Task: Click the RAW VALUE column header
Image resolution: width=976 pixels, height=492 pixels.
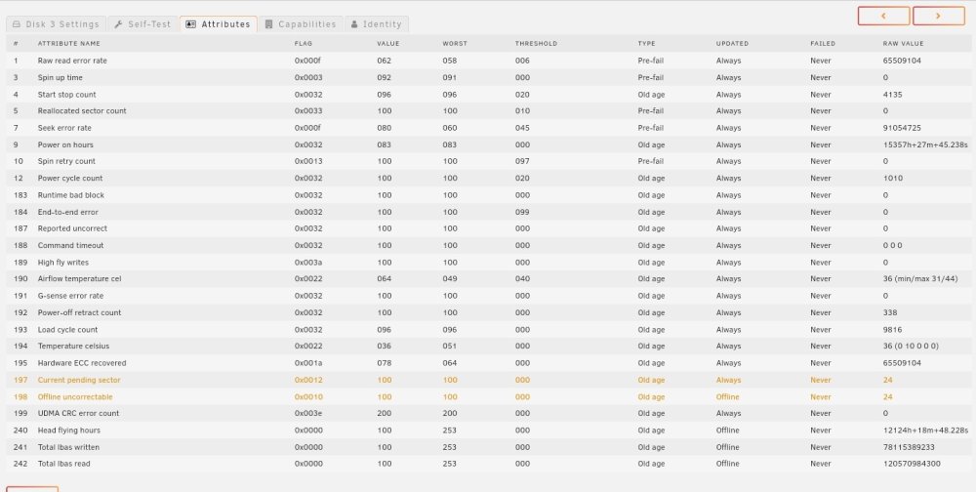Action: [x=903, y=44]
